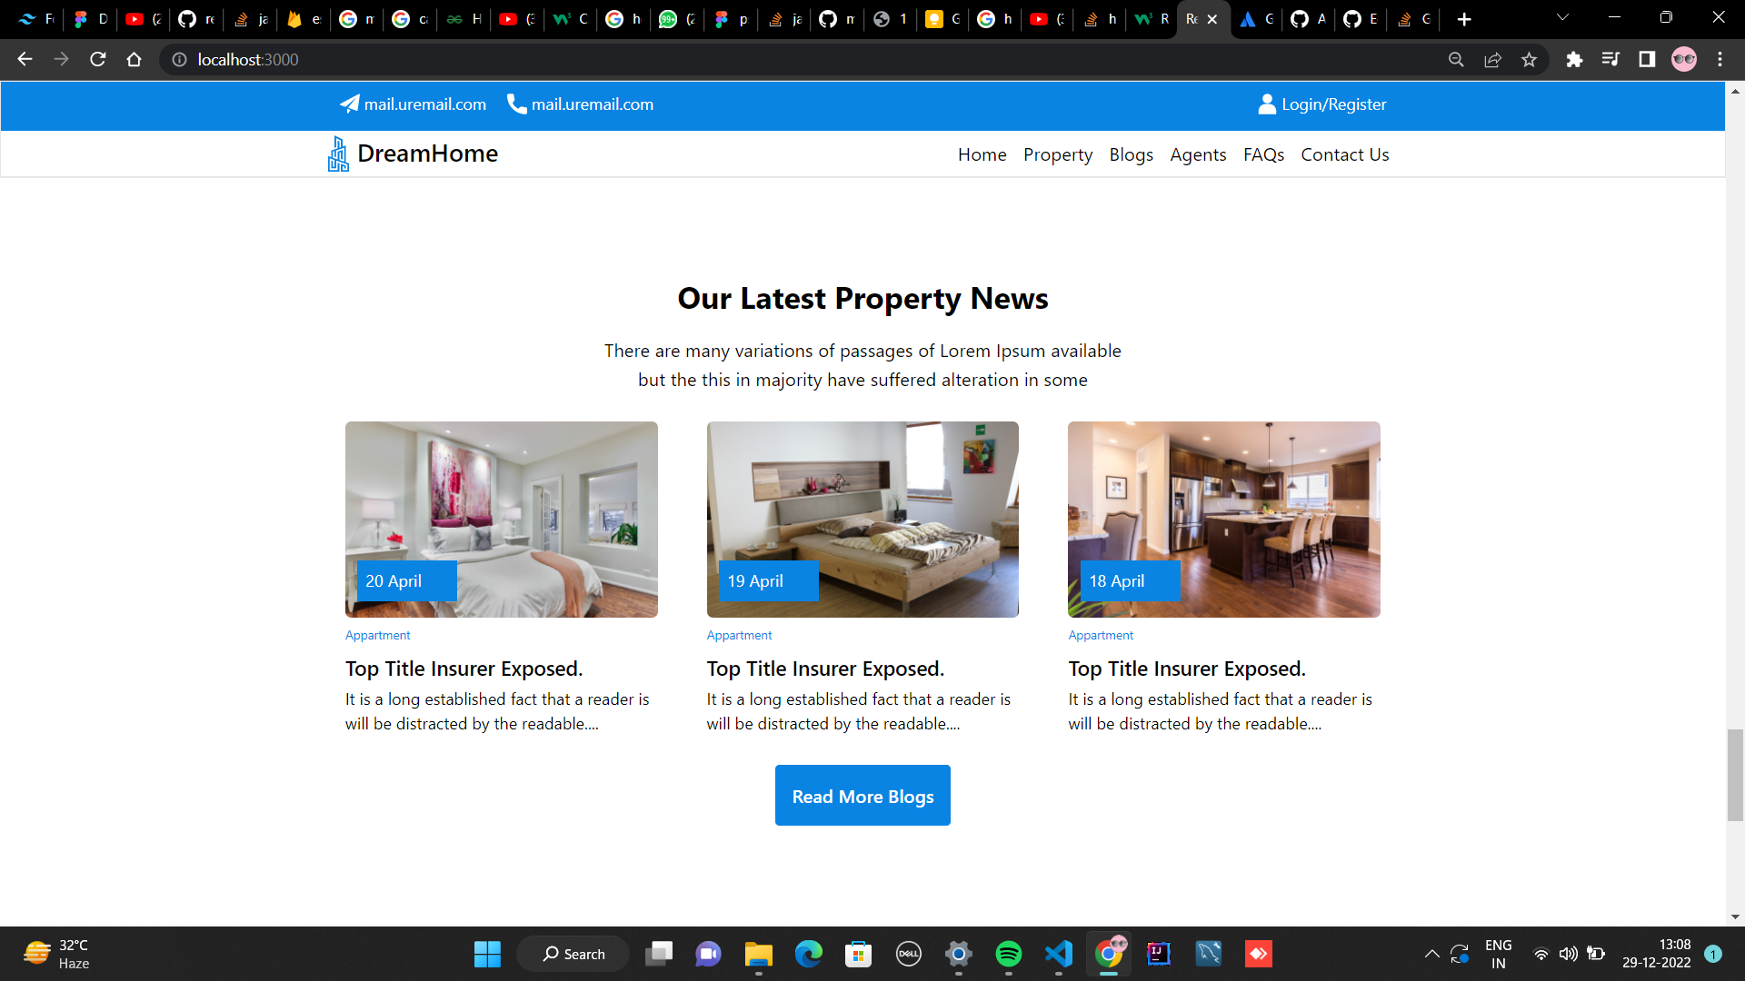
Task: Expand hidden icons in the system tray
Action: tap(1432, 954)
